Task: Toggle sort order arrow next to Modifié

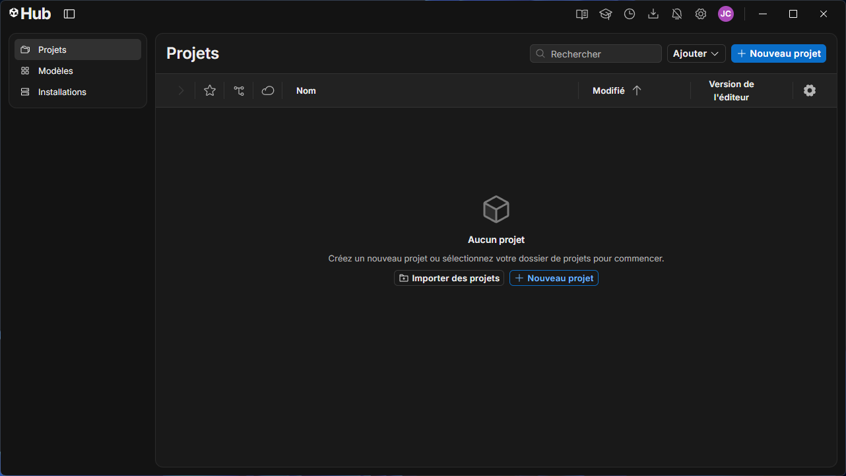Action: [637, 90]
